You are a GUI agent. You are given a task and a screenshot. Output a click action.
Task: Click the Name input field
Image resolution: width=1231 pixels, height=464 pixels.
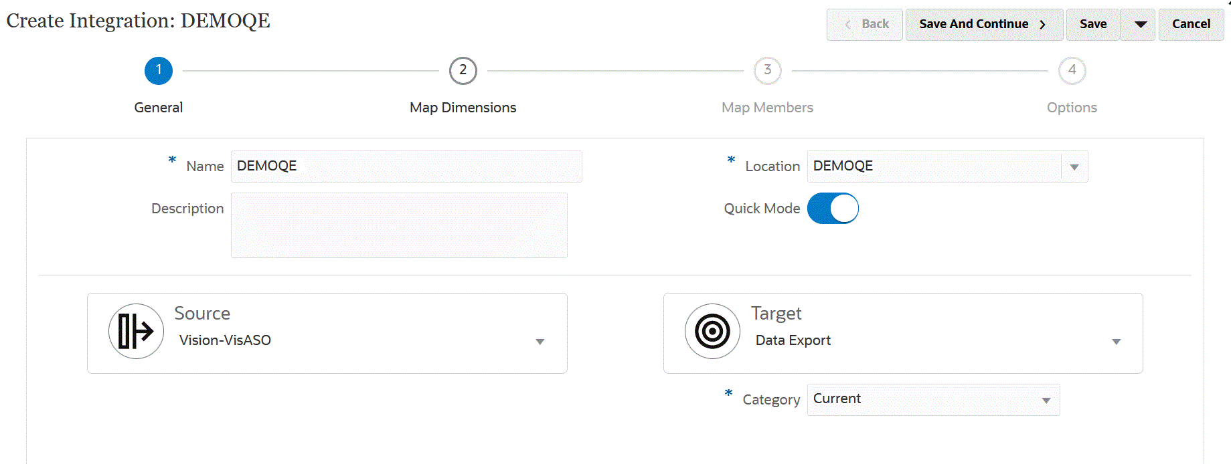406,166
